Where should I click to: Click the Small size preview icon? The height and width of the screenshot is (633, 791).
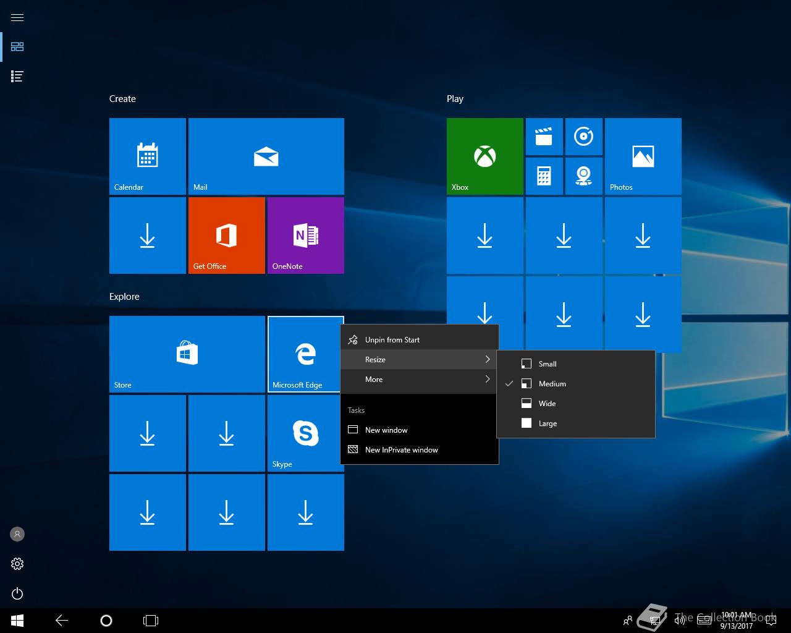coord(527,364)
